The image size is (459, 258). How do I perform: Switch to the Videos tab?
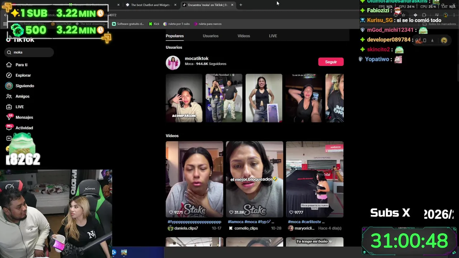[243, 36]
